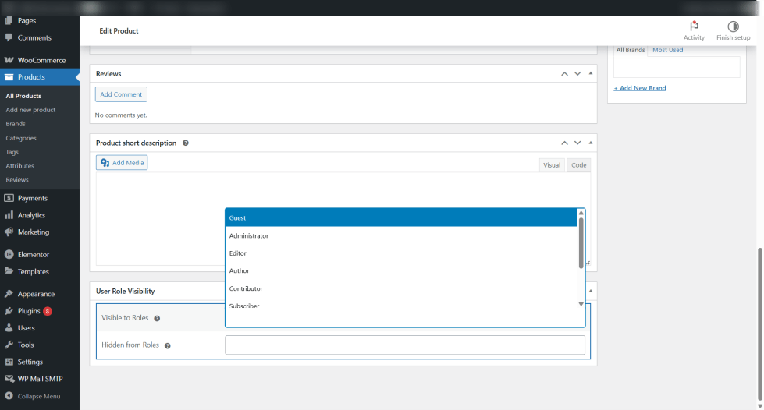Click the Add Media icon button

pos(122,163)
